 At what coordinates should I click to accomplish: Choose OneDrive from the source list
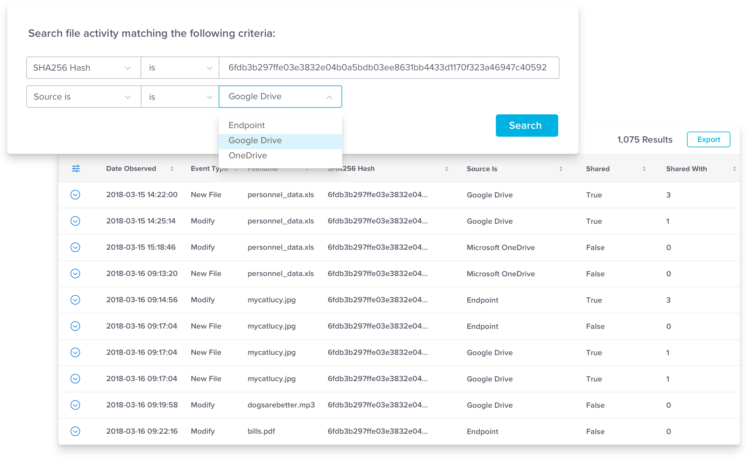coord(280,155)
